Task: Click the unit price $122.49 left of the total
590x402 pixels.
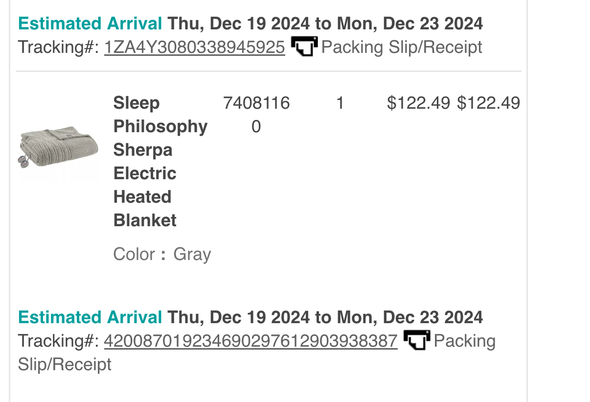Action: [x=418, y=103]
